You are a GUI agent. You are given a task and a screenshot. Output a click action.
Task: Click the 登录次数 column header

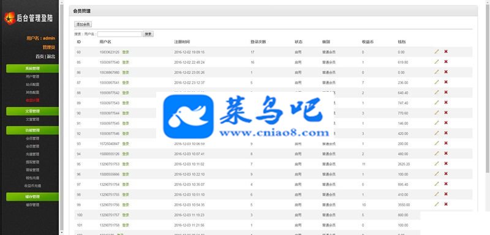tap(258, 42)
